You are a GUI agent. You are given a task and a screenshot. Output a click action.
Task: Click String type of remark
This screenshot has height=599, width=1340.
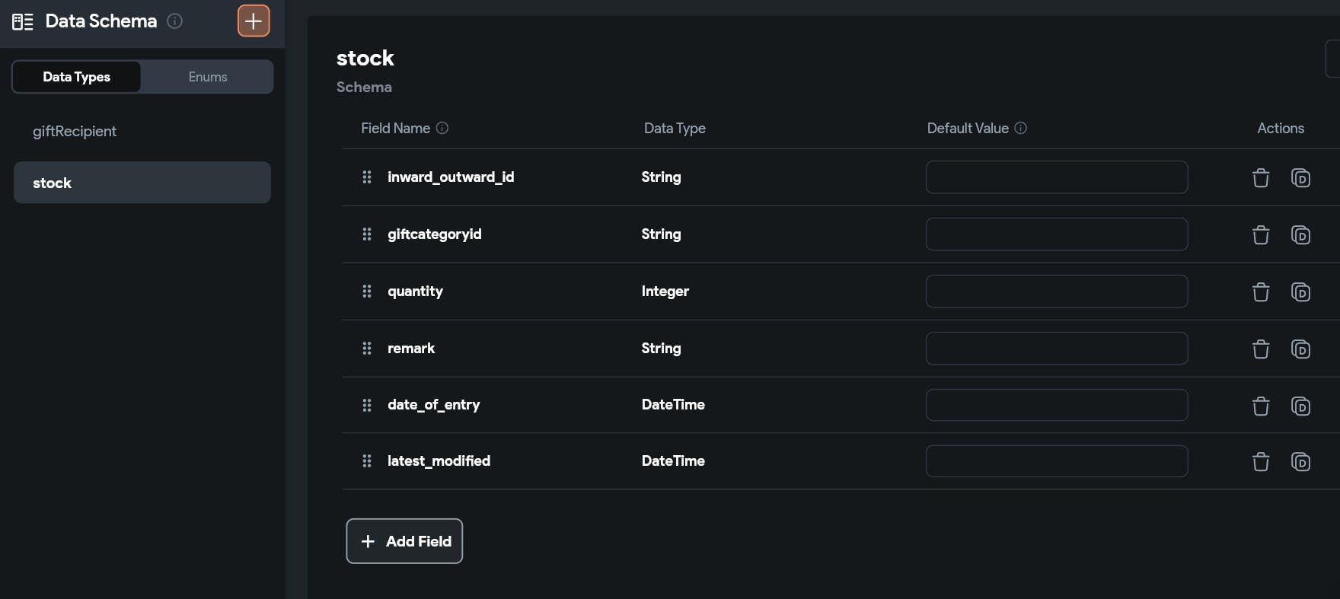pyautogui.click(x=661, y=348)
